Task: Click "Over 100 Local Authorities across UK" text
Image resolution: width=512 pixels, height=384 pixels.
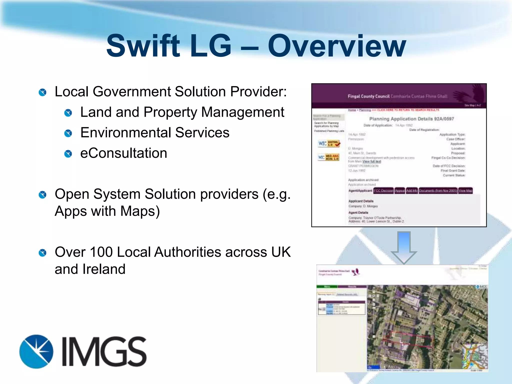Action: (x=173, y=252)
